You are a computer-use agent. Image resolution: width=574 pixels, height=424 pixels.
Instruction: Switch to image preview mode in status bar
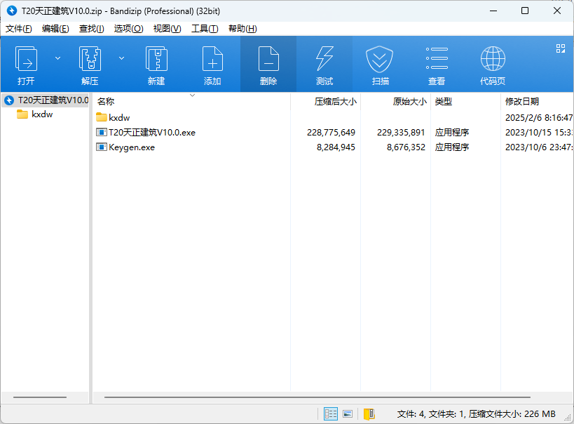coord(348,413)
